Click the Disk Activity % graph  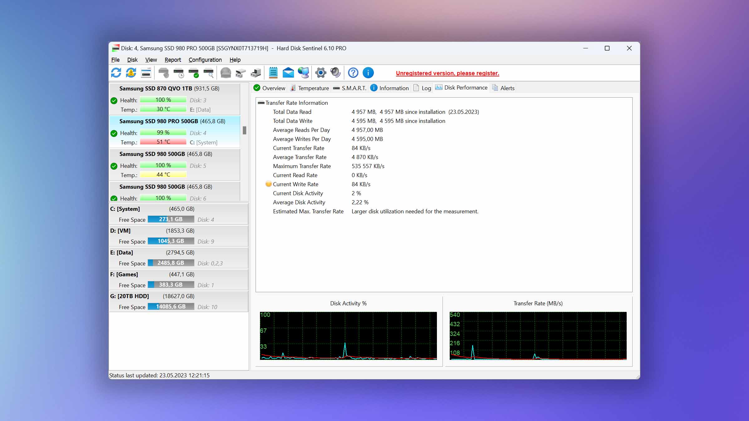(x=348, y=336)
